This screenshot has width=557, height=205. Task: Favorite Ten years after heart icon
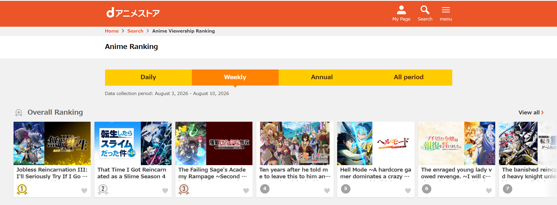click(x=327, y=191)
